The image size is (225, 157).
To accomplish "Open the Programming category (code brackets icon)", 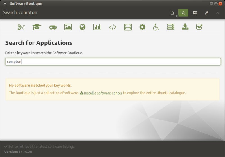I will click(x=112, y=27).
